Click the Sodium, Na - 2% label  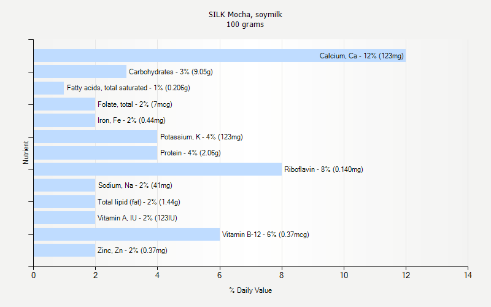[x=135, y=185]
